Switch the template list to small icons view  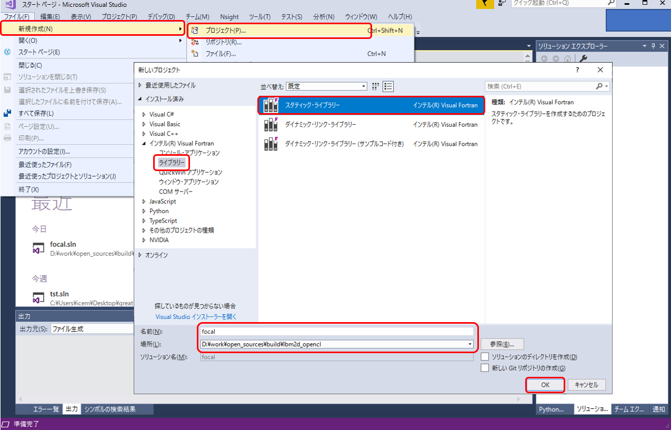click(x=376, y=86)
